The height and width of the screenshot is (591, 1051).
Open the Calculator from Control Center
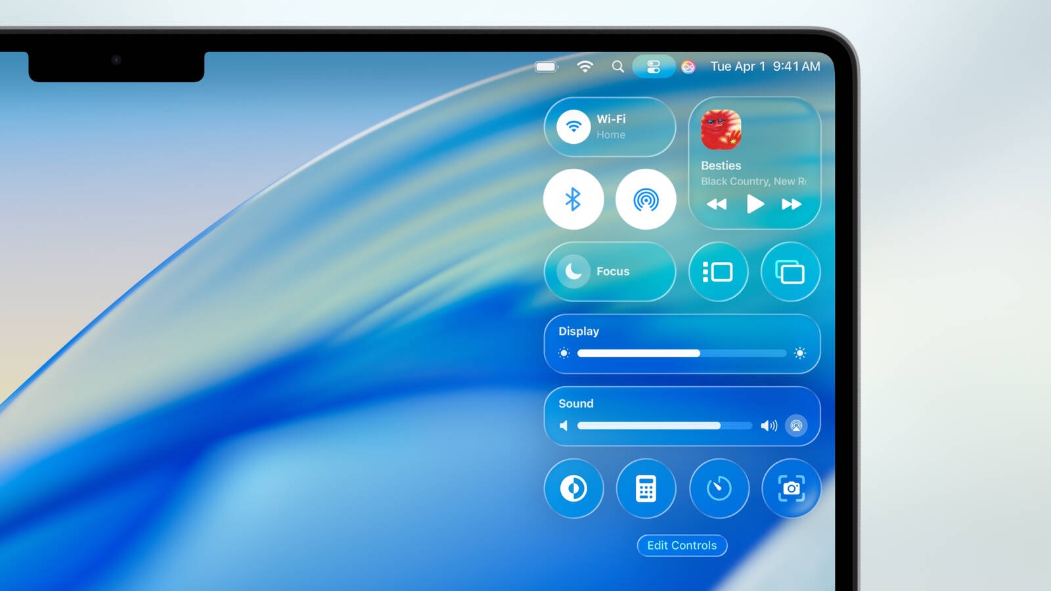point(646,489)
